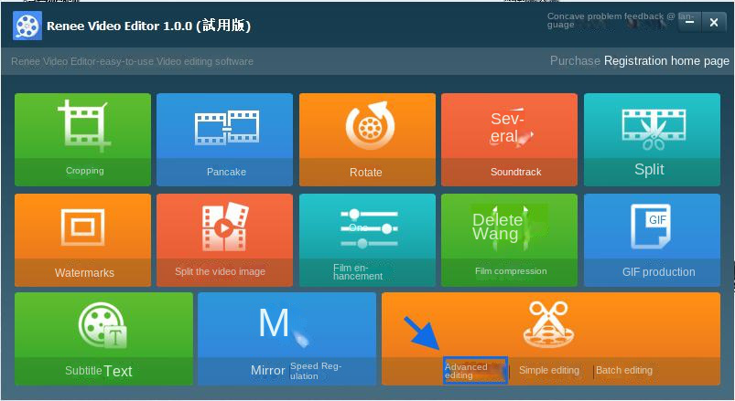
Task: Open the Pancake filmstrip merge tile
Action: tap(224, 140)
